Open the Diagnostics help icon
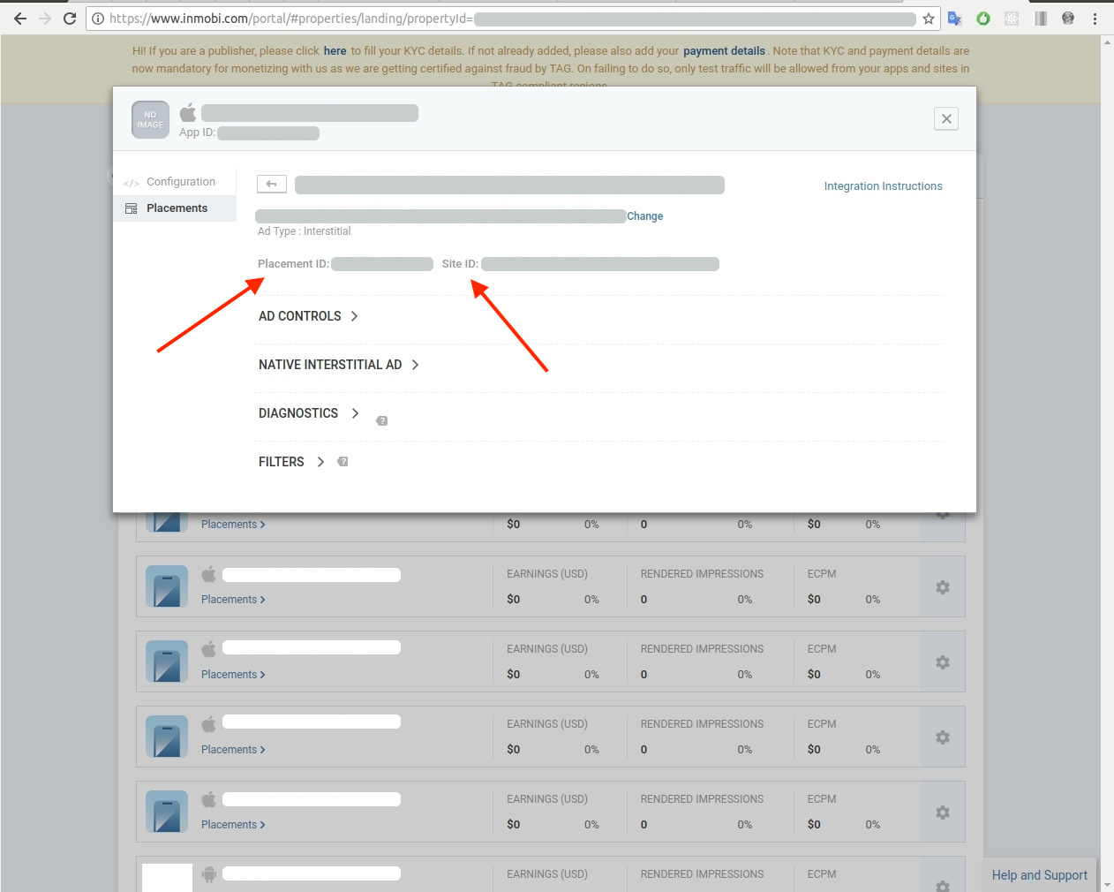1114x892 pixels. [x=381, y=420]
